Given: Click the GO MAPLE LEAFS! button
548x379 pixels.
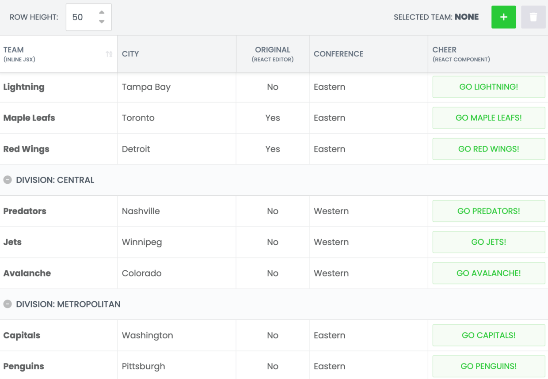Looking at the screenshot, I should (x=489, y=118).
